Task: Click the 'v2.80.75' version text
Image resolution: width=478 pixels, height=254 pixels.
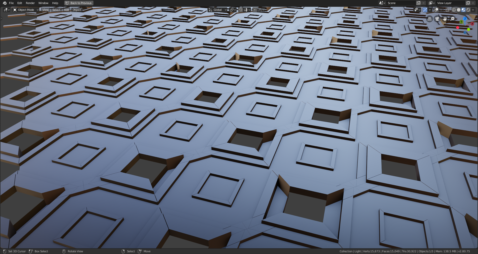Action: 464,251
